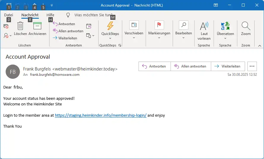This screenshot has height=159, width=264.
Task: Click the lightbulb search icon
Action: (68, 15)
